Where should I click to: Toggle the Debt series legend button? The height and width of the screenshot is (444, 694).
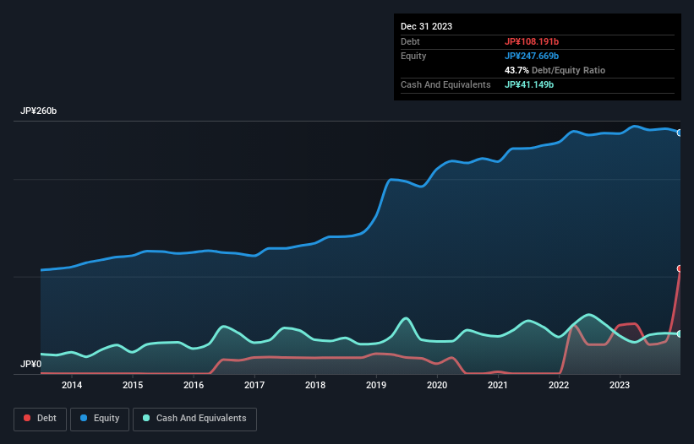coord(41,419)
